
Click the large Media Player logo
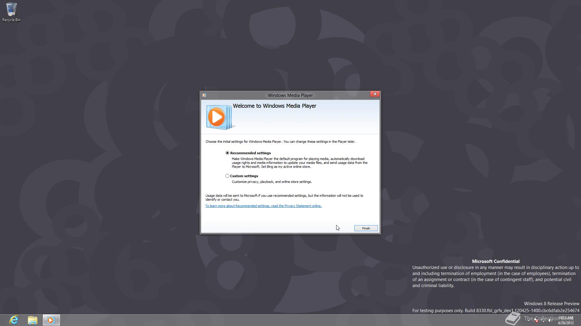220,117
